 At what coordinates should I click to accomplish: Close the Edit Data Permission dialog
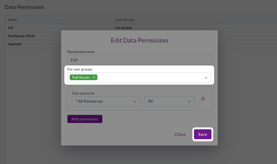tap(180, 134)
